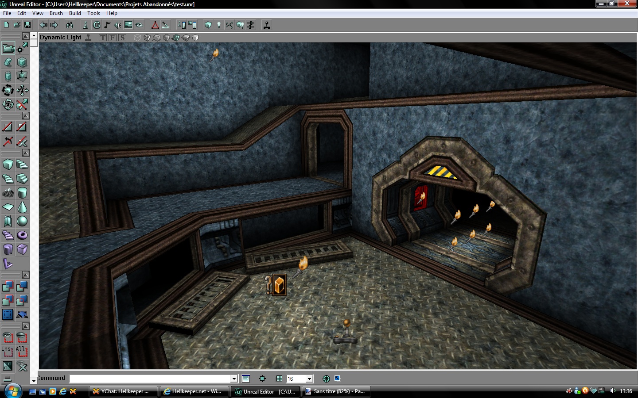Open the Brush menu
638x398 pixels.
pyautogui.click(x=56, y=13)
